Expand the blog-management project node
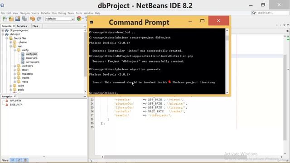 click(x=3, y=30)
